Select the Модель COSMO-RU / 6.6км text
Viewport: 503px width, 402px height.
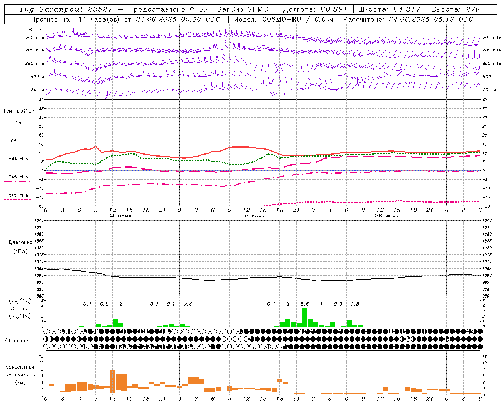pyautogui.click(x=283, y=19)
